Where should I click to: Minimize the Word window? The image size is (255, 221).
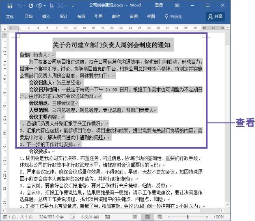point(192,5)
